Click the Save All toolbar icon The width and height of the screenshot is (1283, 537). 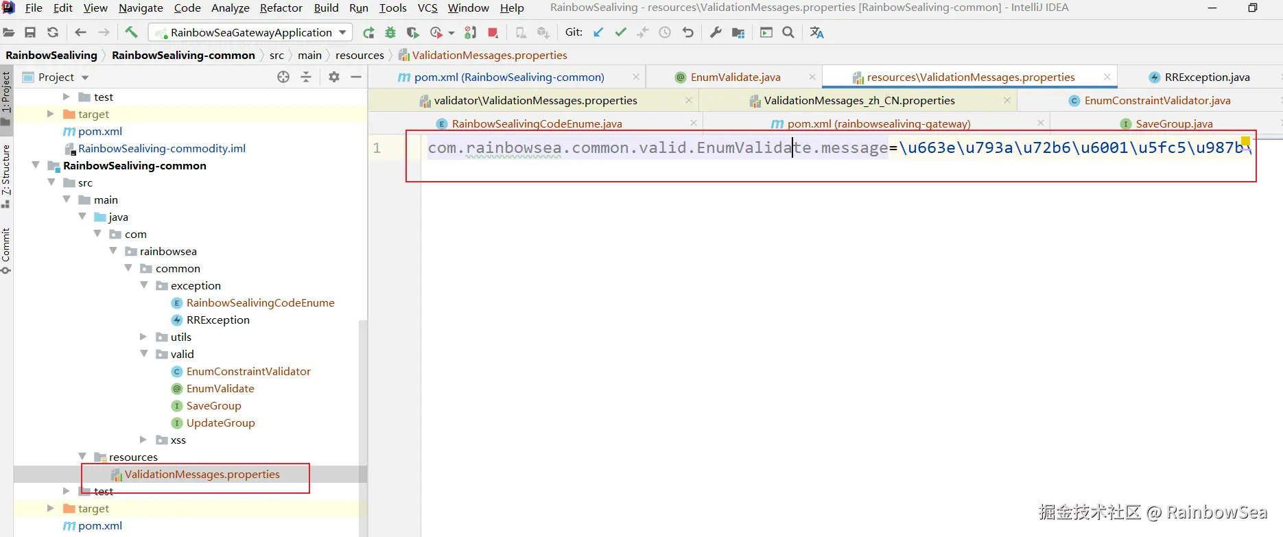click(x=30, y=32)
